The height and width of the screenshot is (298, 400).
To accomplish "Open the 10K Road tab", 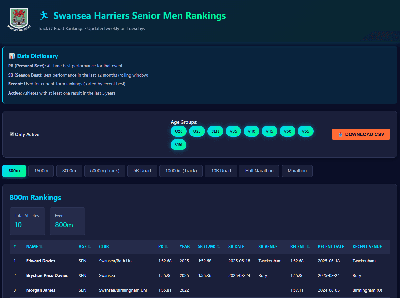I will [221, 171].
